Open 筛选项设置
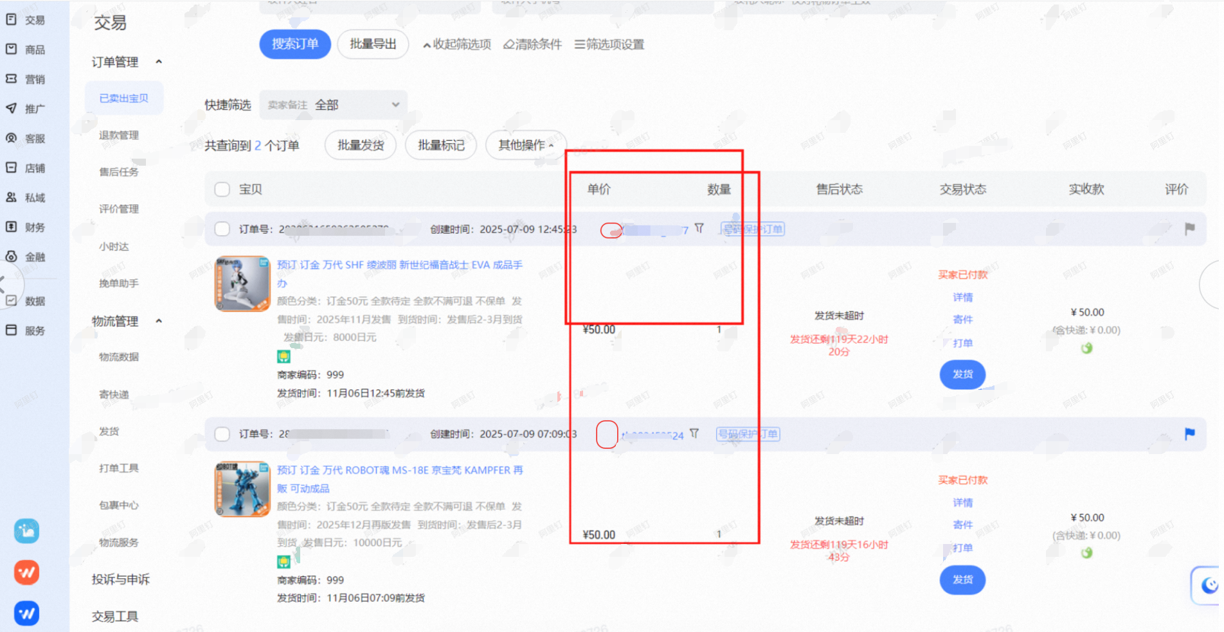The width and height of the screenshot is (1224, 632). click(609, 44)
